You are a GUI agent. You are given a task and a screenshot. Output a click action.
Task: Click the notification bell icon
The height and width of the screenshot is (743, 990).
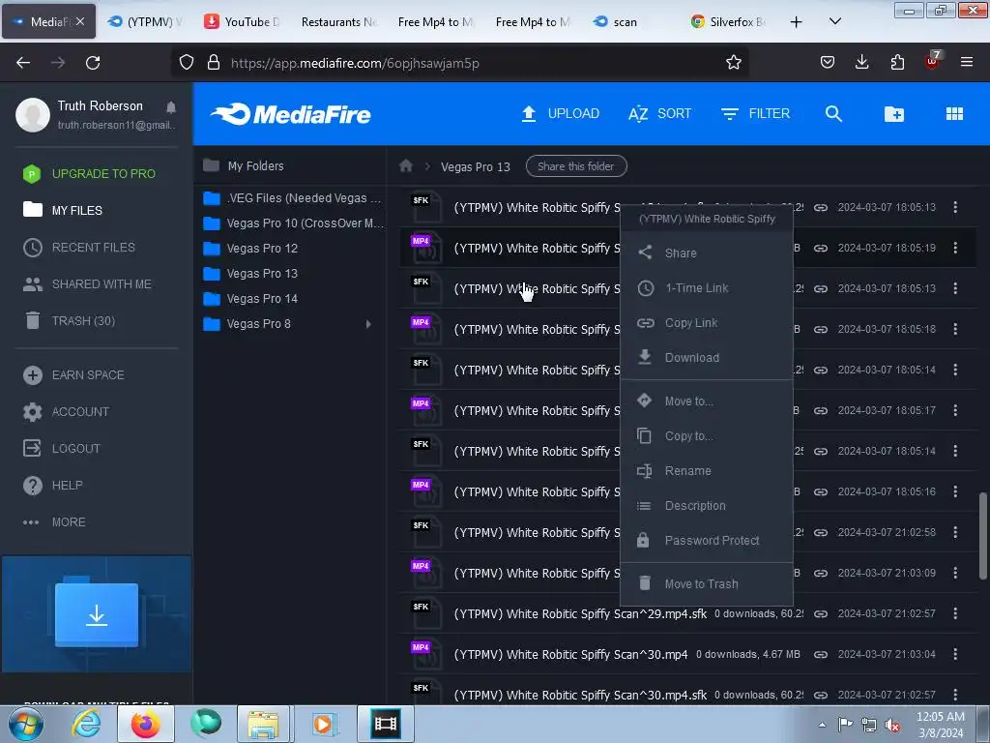tap(171, 107)
